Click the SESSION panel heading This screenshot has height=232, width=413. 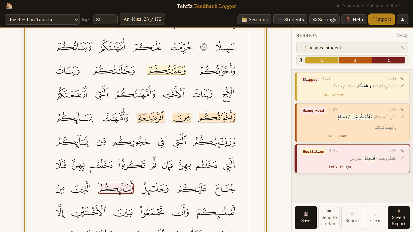point(307,36)
